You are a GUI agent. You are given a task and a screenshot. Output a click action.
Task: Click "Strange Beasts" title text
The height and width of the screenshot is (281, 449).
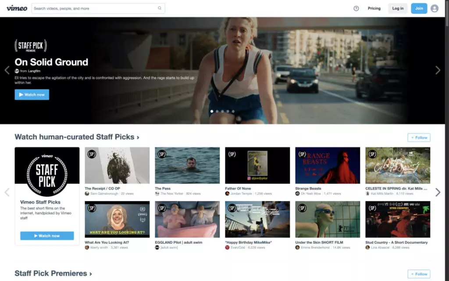(308, 189)
